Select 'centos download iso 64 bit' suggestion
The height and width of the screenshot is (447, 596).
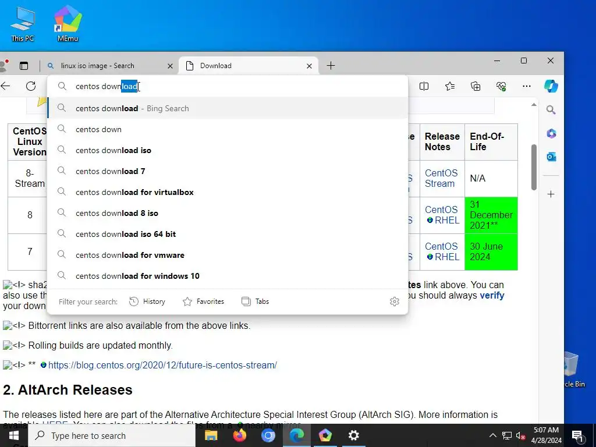tap(228, 234)
